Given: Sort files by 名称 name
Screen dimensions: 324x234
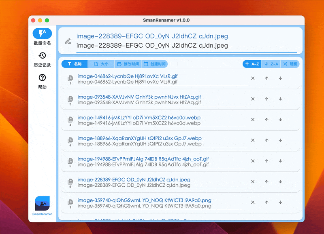Looking at the screenshot, I should tap(75, 64).
